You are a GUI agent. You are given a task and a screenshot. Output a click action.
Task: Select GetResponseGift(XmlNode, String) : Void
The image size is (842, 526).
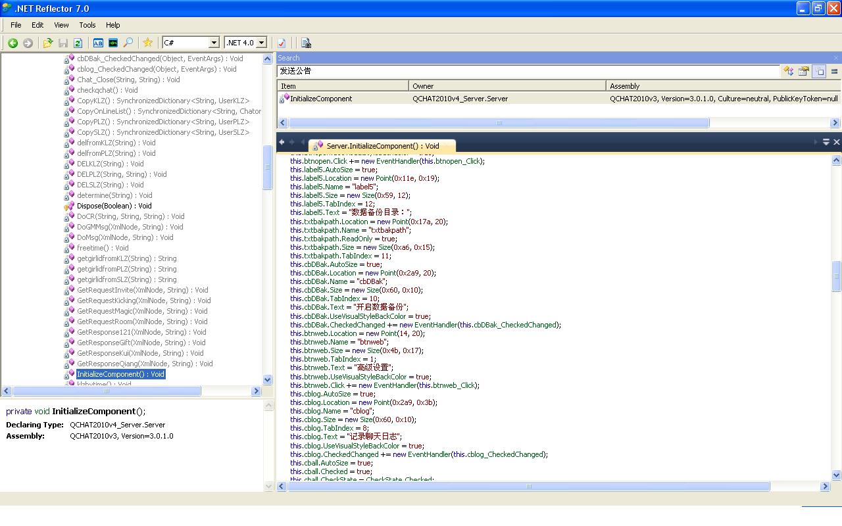coord(141,343)
